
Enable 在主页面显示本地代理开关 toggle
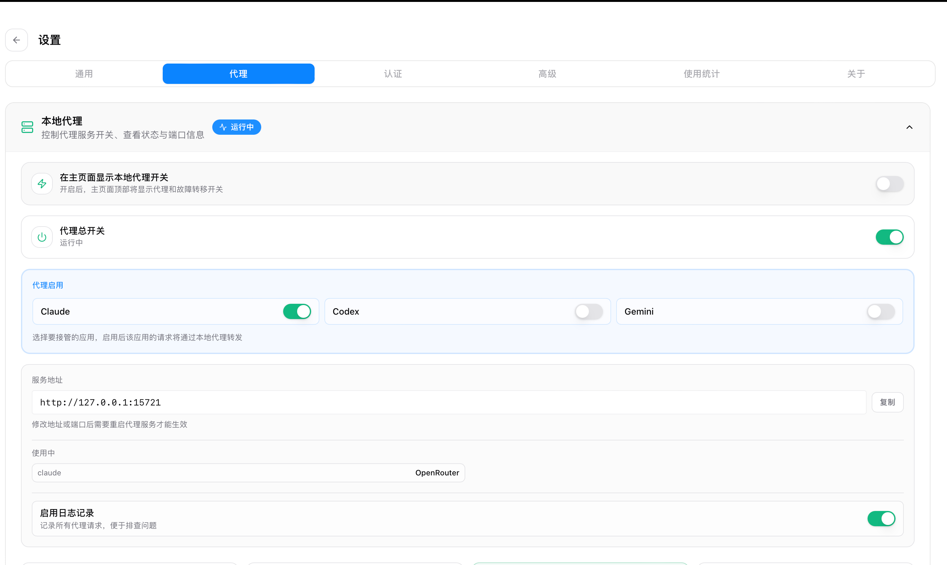click(x=889, y=184)
